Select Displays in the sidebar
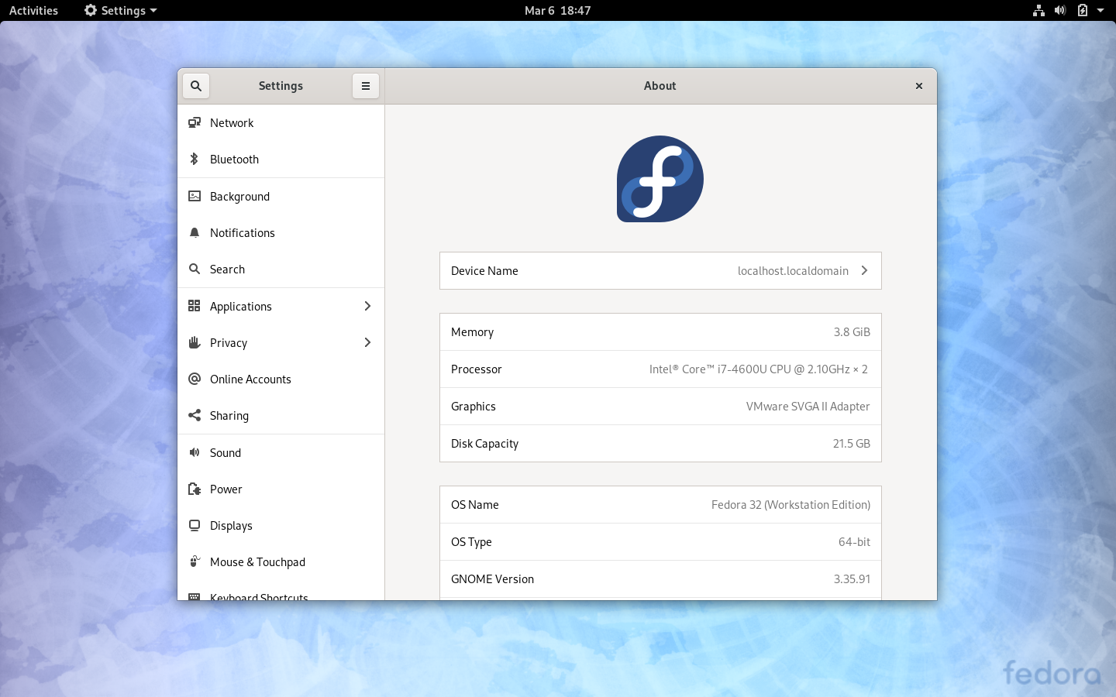Viewport: 1116px width, 697px height. click(281, 525)
